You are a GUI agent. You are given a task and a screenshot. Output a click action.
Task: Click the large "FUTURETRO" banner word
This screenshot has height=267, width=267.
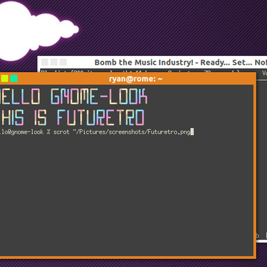click(101, 117)
